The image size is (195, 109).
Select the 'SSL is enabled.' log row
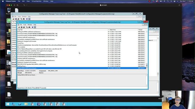pyautogui.click(x=81, y=47)
